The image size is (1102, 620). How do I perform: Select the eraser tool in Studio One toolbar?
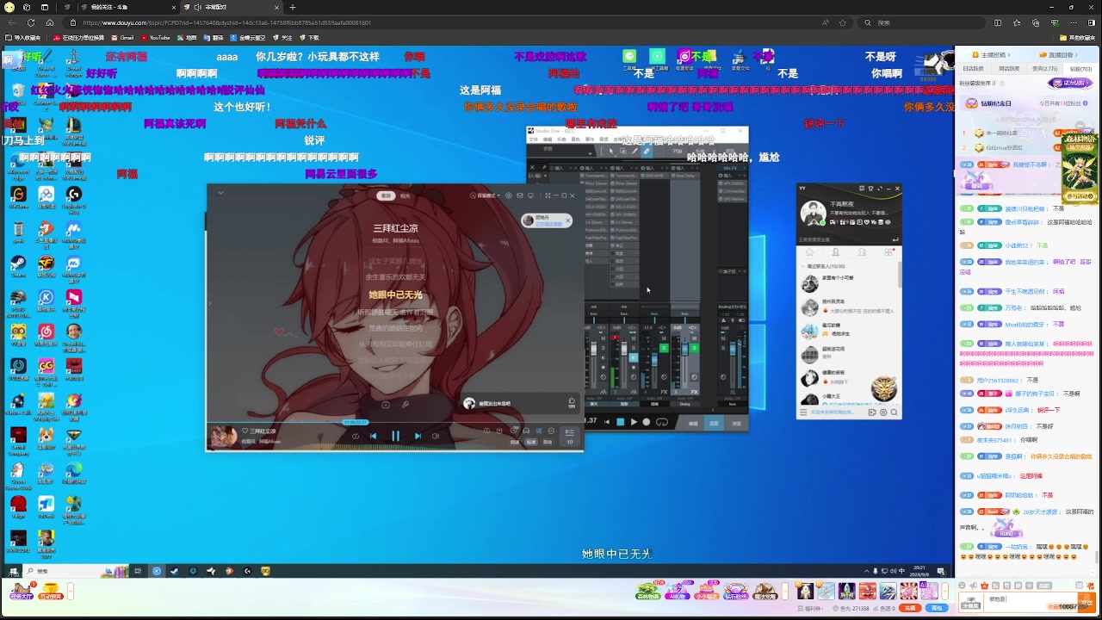click(x=647, y=151)
